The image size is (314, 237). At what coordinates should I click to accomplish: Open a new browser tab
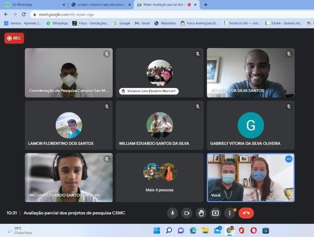(x=205, y=5)
